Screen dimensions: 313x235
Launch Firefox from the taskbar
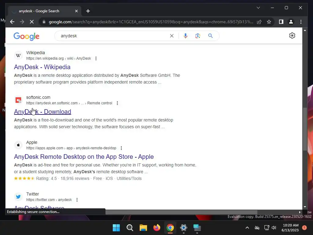[157, 228]
